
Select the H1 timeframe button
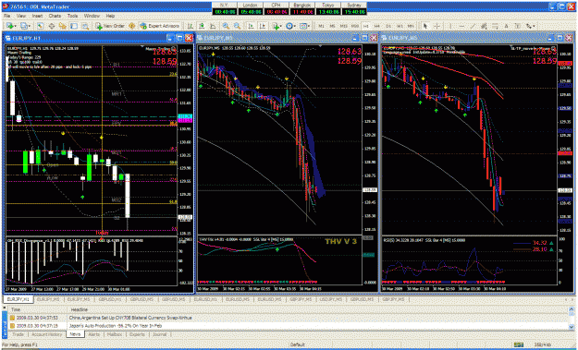(x=366, y=26)
